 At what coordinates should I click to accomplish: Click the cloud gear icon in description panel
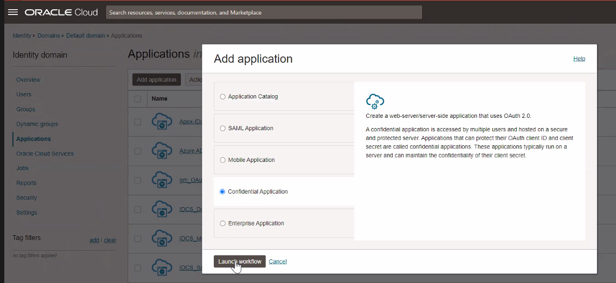click(x=375, y=102)
